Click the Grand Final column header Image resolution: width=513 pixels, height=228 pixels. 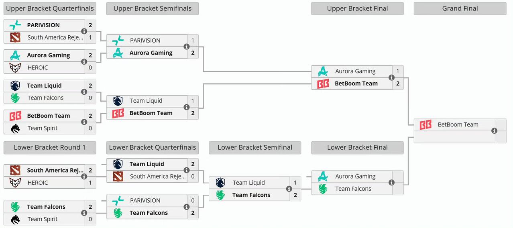tap(460, 8)
